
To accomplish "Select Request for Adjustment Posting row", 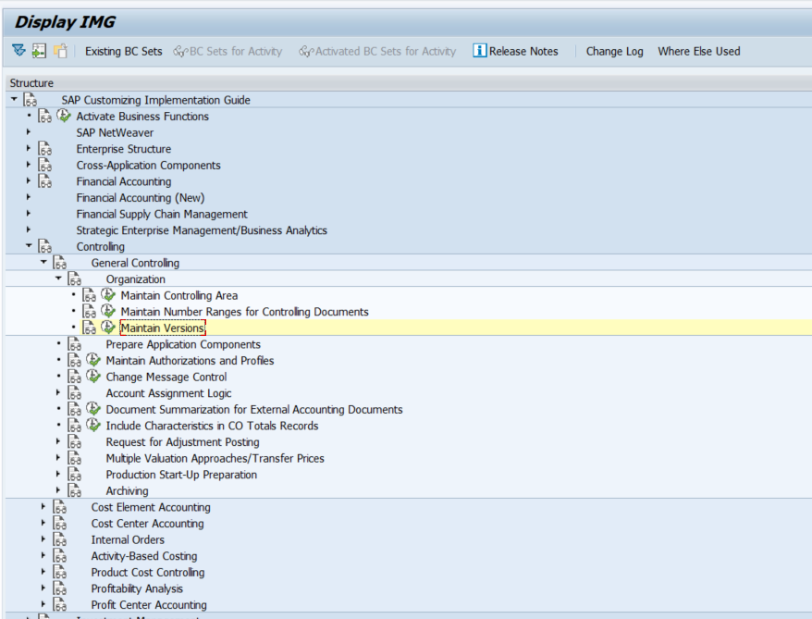I will (182, 442).
